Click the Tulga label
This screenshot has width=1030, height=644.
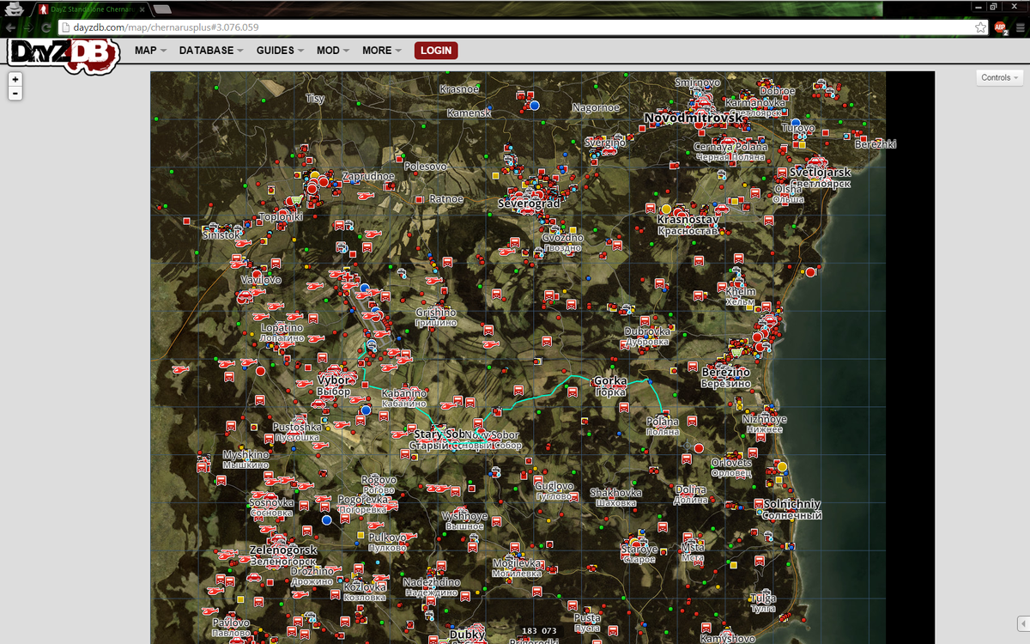(763, 598)
